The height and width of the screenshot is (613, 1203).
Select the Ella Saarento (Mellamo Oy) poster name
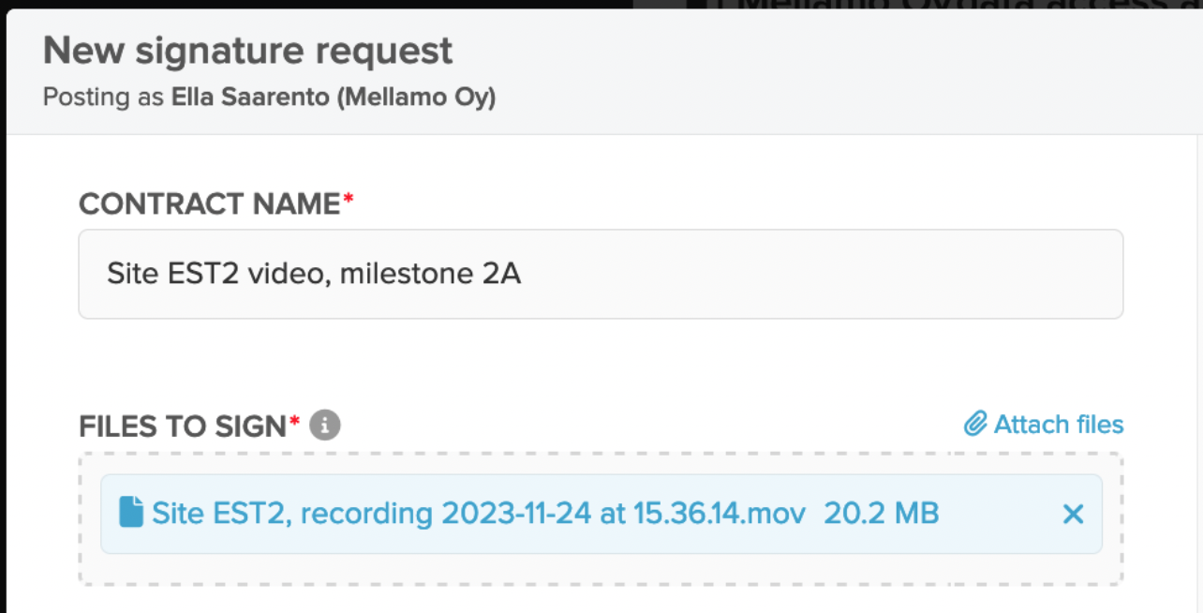[x=333, y=97]
